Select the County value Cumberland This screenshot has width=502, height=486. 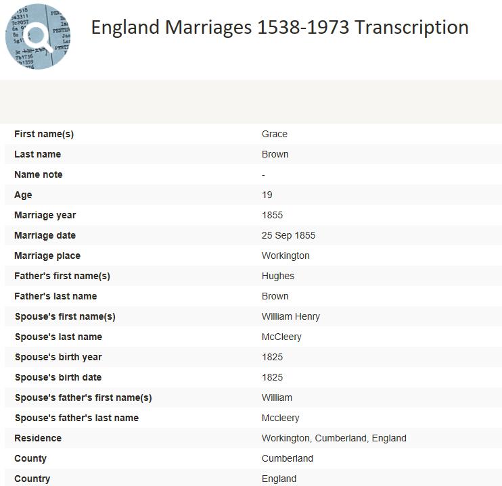(x=288, y=458)
